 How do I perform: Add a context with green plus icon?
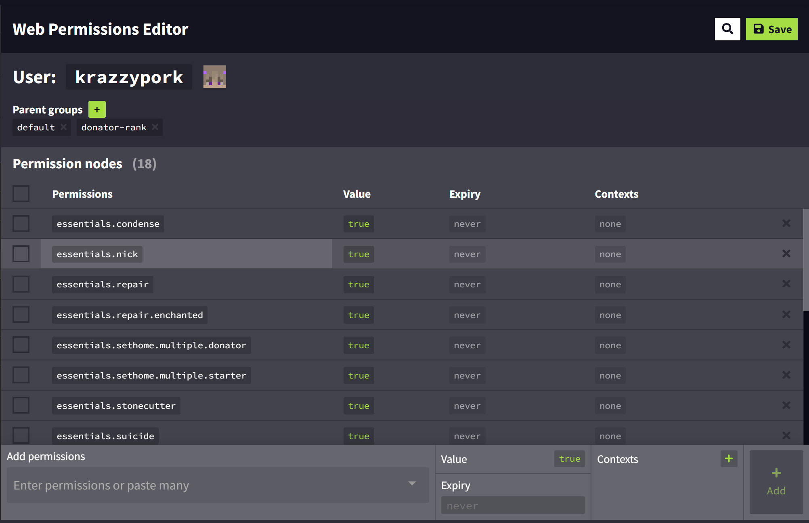(729, 459)
